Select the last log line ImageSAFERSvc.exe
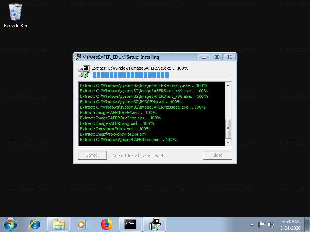 coord(128,140)
